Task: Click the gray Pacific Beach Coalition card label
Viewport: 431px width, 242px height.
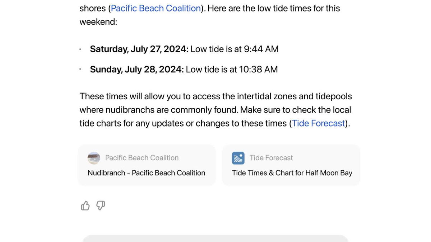Action: point(142,158)
